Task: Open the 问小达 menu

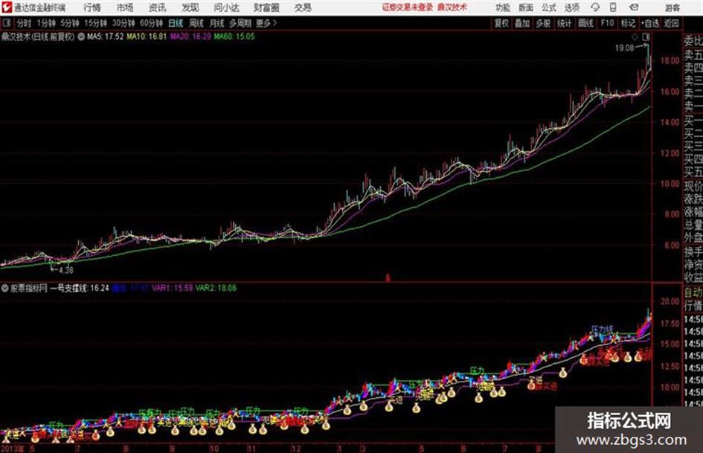Action: tap(226, 7)
